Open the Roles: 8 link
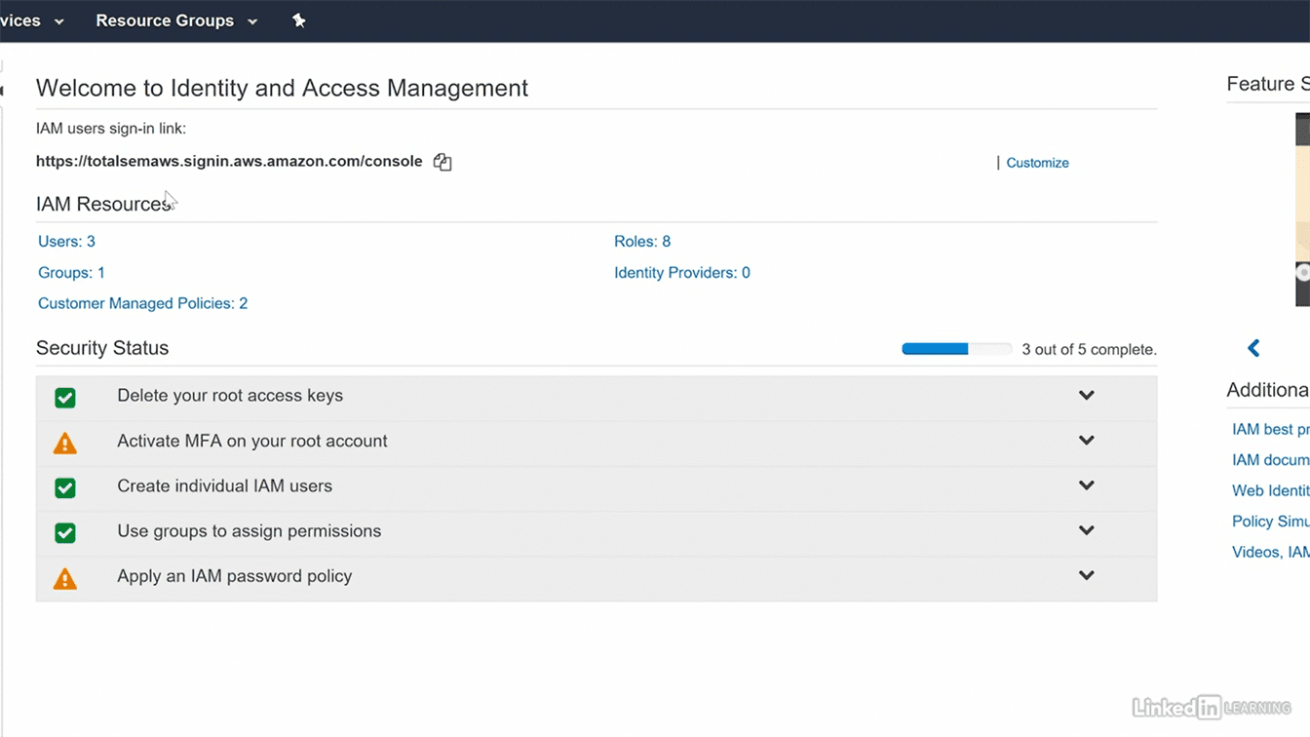 pyautogui.click(x=642, y=242)
